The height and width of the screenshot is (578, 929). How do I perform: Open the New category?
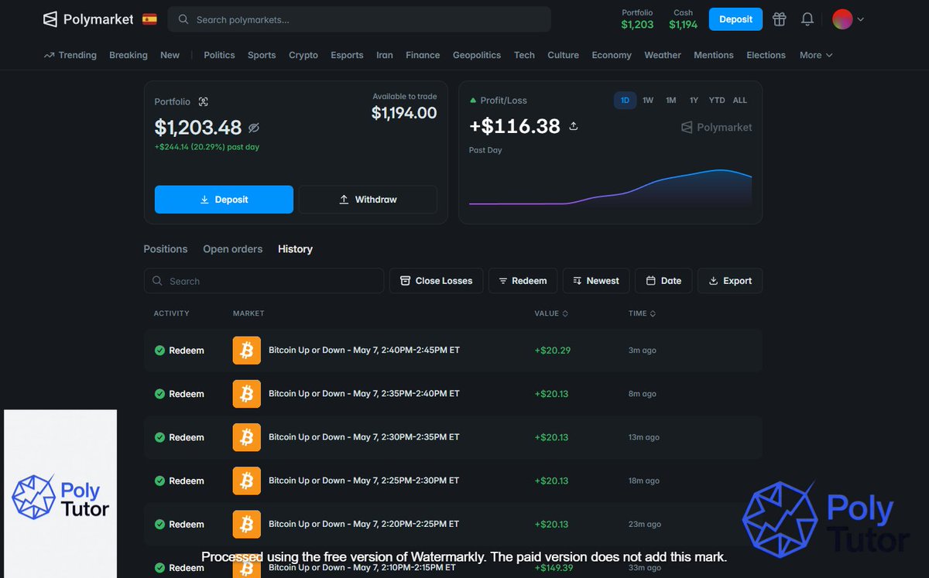(170, 55)
